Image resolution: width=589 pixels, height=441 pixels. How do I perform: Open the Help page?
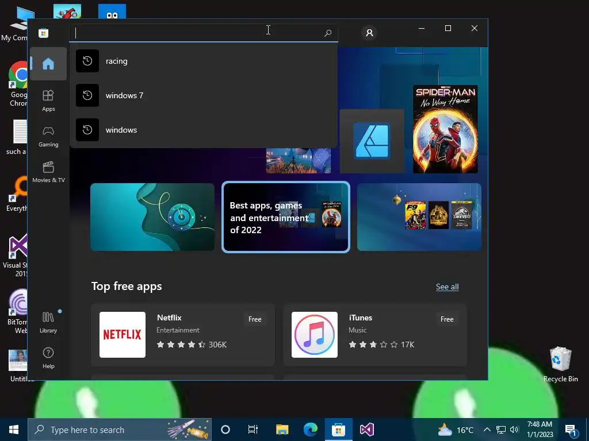click(x=48, y=358)
